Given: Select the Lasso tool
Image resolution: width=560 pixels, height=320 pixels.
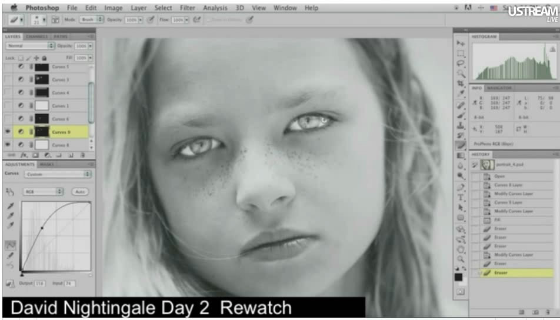Looking at the screenshot, I should 461,64.
